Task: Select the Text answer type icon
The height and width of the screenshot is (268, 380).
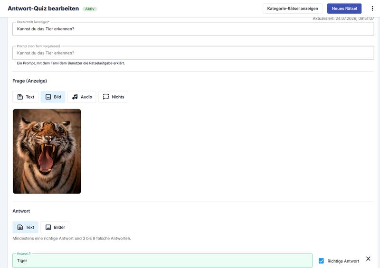Action: tap(20, 227)
